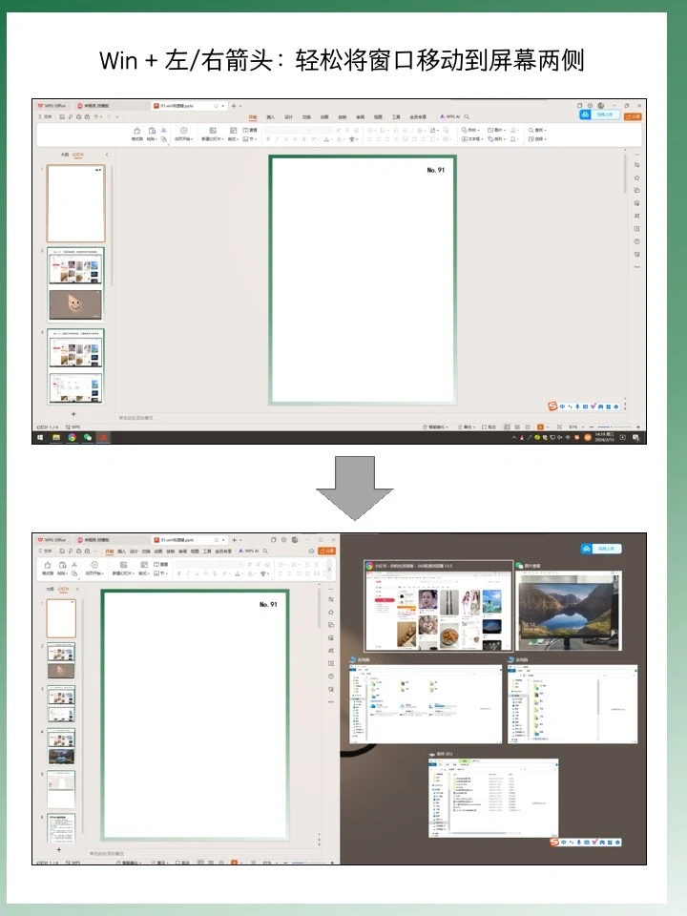Toggle Underline (U) in upper screenshot ribbon
The width and height of the screenshot is (687, 916).
pyautogui.click(x=286, y=139)
